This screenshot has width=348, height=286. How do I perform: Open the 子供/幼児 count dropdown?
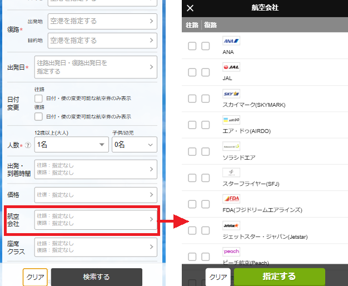click(134, 145)
